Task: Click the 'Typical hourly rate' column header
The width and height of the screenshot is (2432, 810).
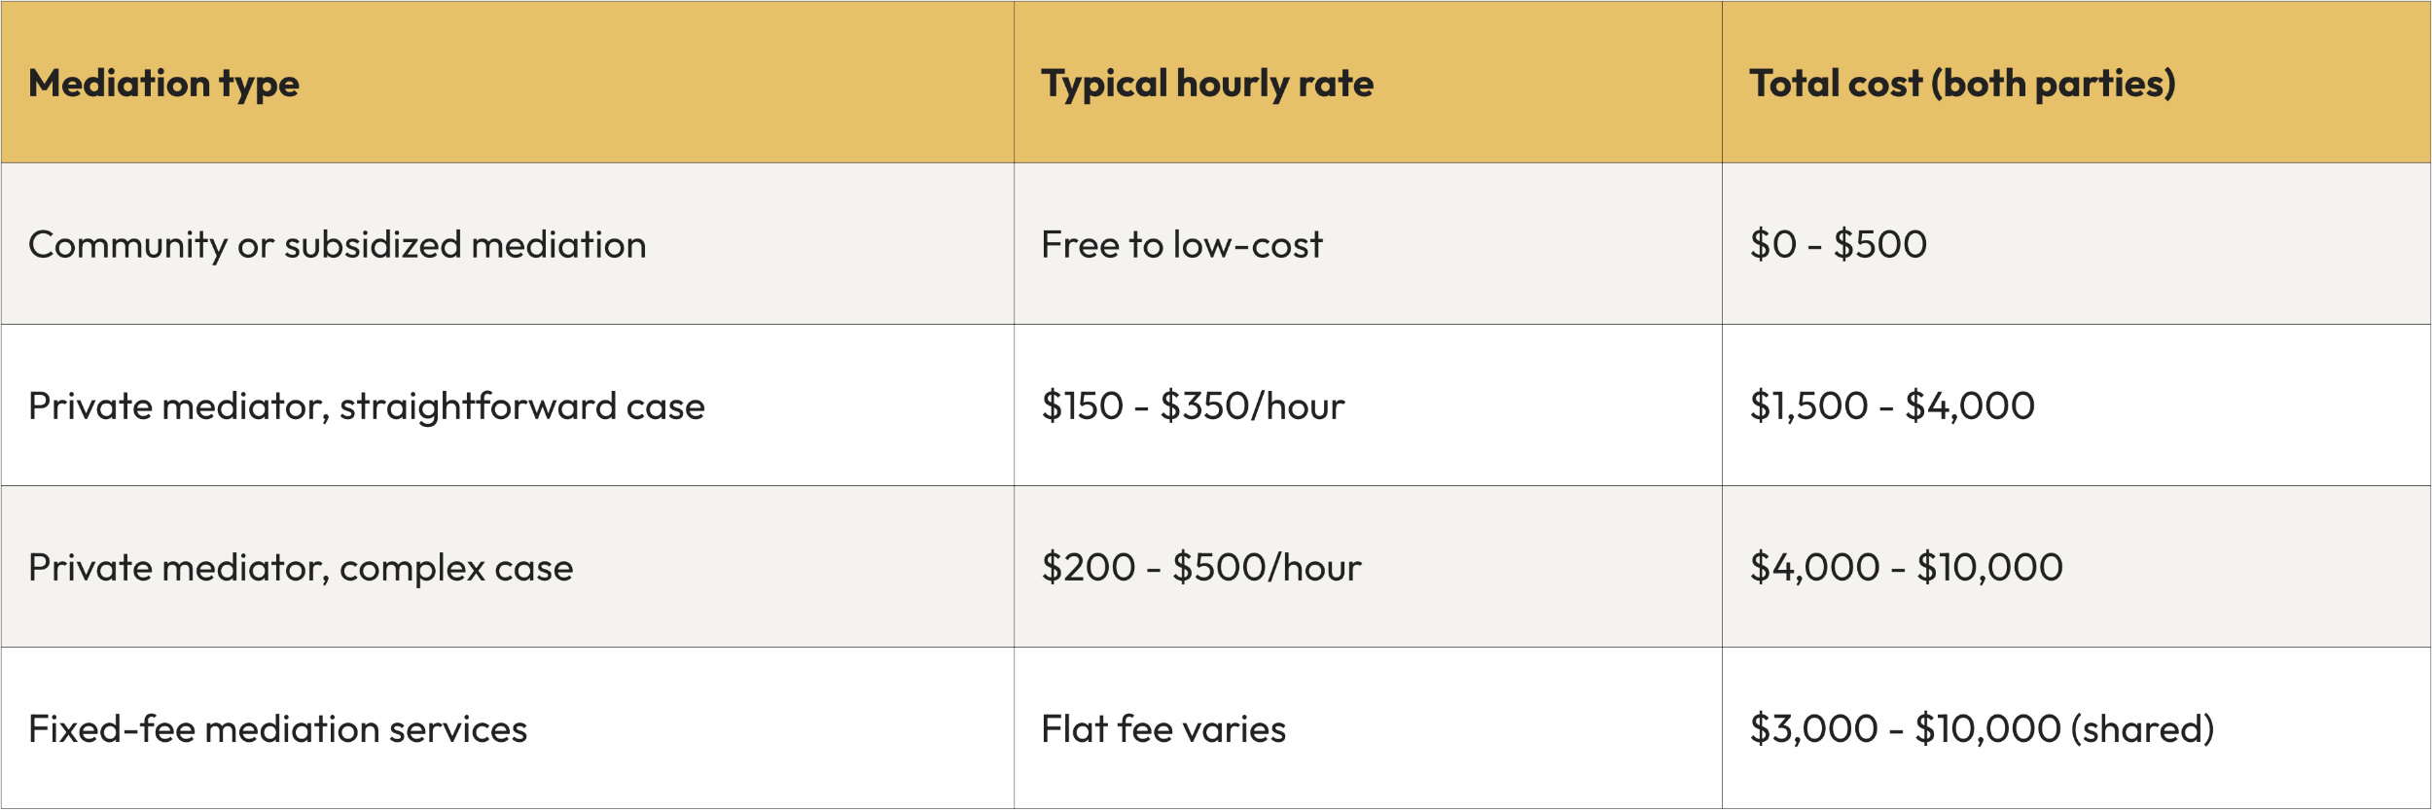Action: coord(1206,84)
